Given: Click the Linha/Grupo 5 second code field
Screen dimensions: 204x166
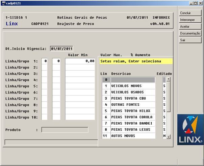Looking at the screenshot, I should (x=56, y=86).
